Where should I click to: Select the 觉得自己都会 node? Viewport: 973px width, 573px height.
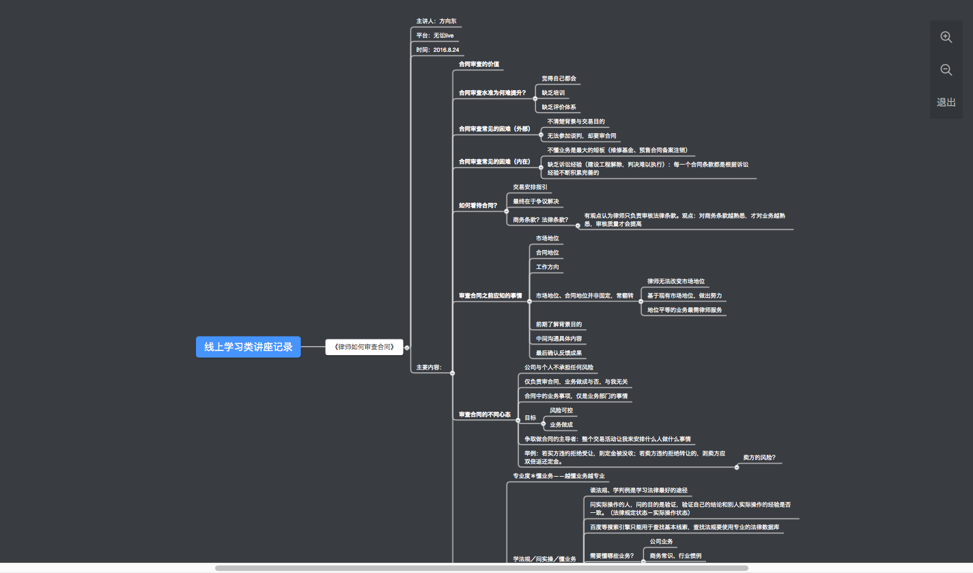pos(559,79)
